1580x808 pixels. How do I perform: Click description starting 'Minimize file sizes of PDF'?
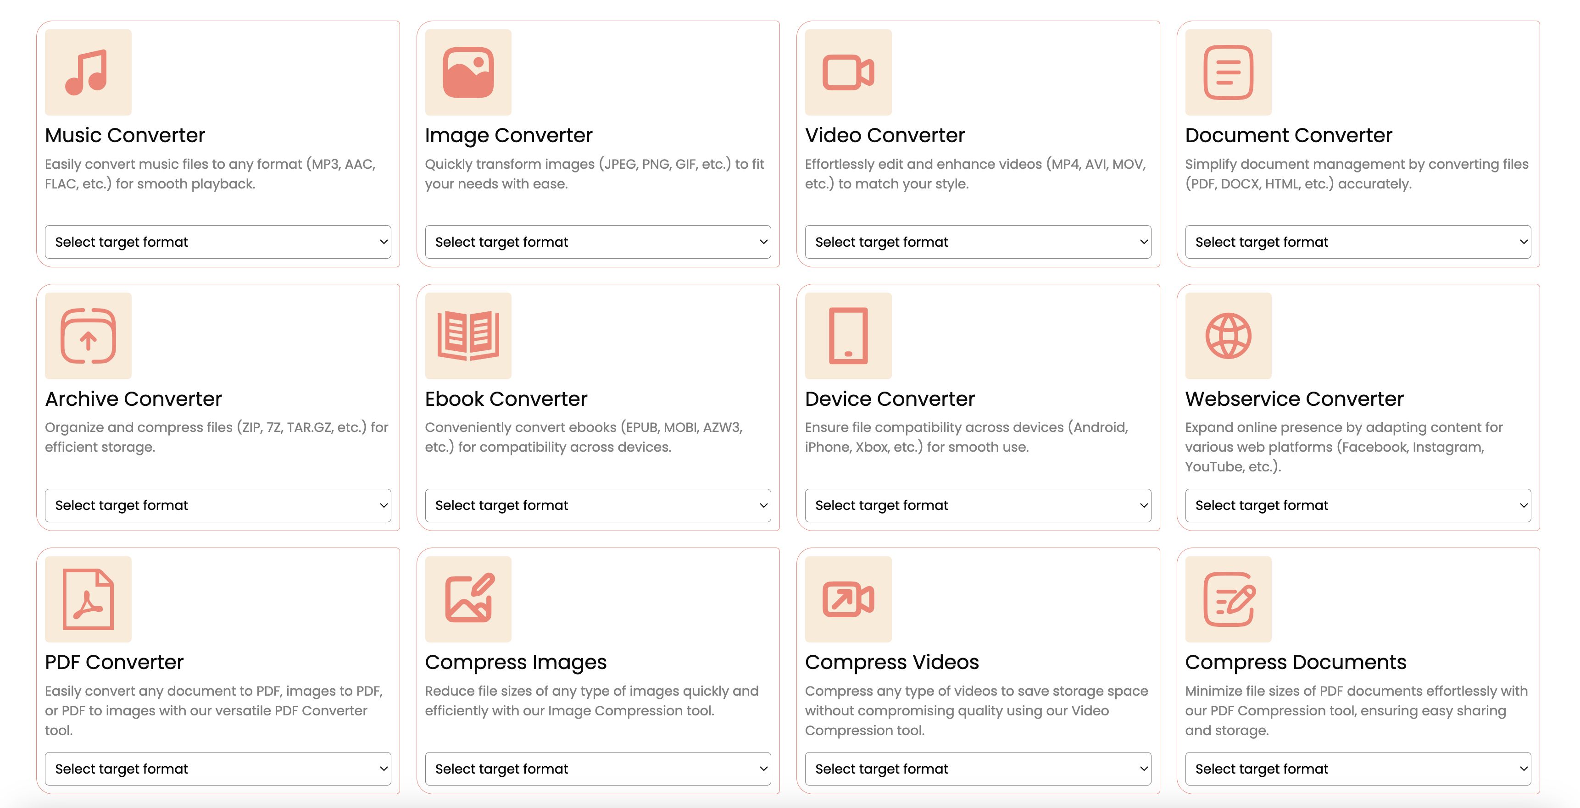(1357, 710)
